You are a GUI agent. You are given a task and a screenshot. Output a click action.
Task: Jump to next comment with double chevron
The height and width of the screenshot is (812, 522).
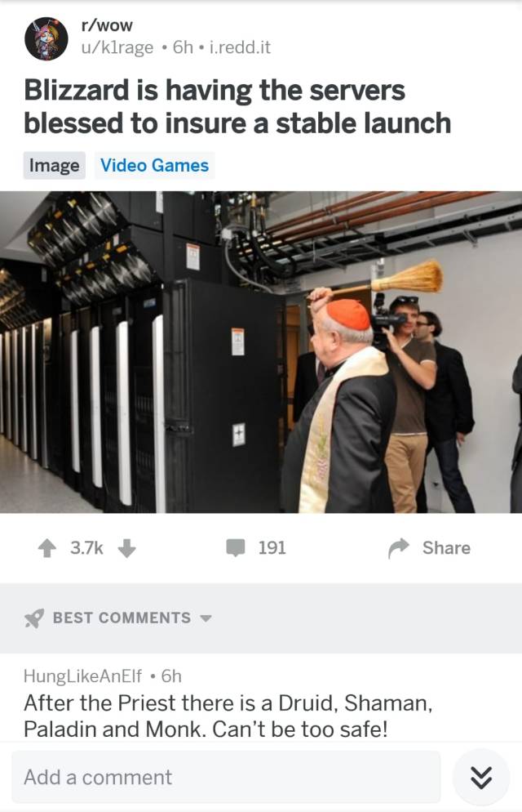click(x=481, y=777)
